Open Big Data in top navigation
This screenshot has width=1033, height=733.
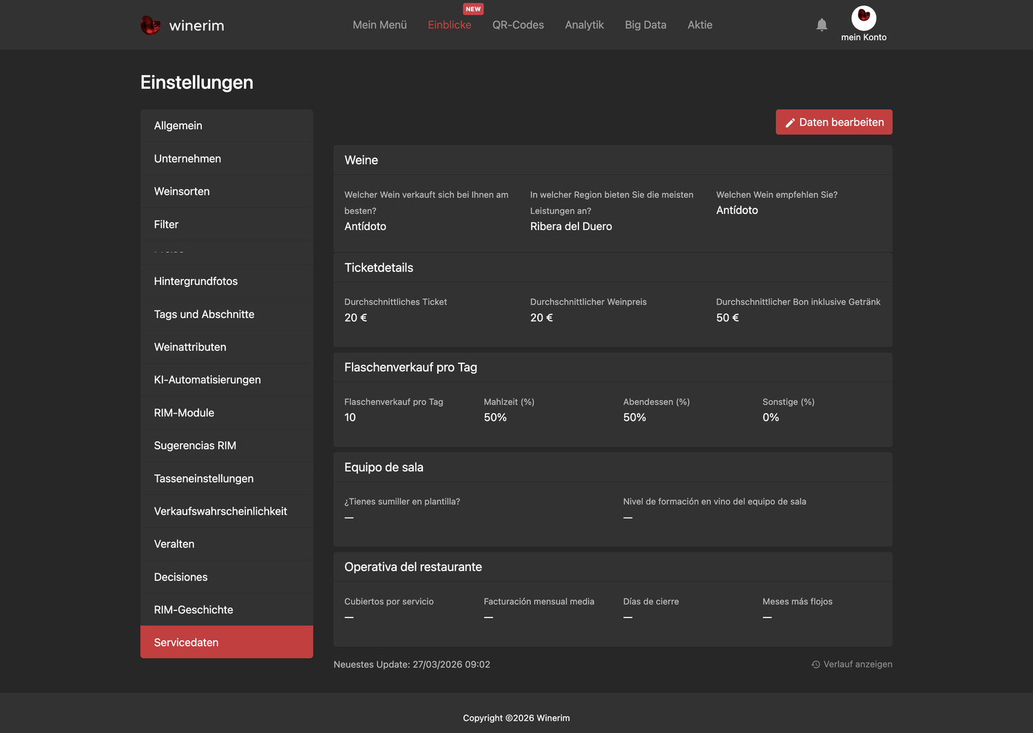pyautogui.click(x=646, y=25)
